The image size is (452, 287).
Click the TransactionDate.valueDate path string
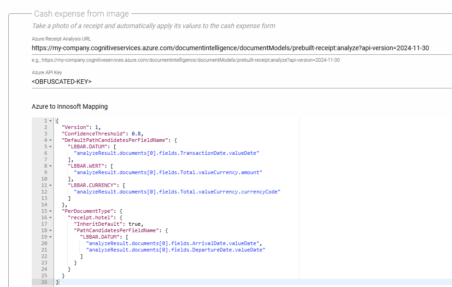[x=166, y=153]
